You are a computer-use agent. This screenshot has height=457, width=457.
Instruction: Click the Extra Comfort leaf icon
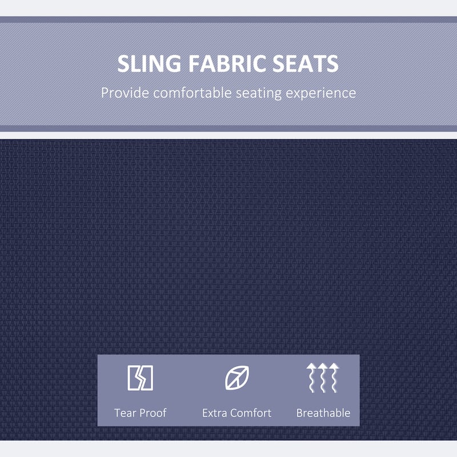237,378
